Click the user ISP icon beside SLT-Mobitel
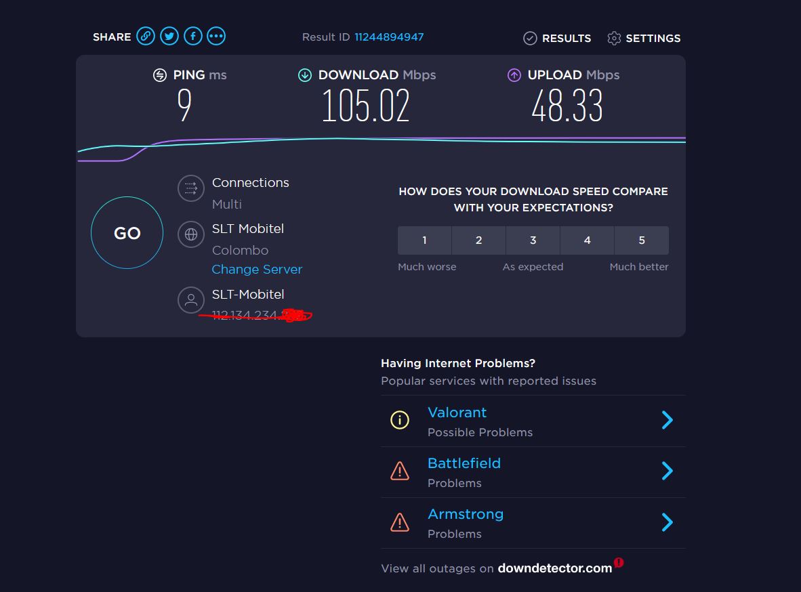The height and width of the screenshot is (592, 801). (191, 300)
